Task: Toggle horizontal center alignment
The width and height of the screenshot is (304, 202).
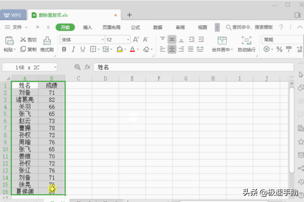Action: point(172,49)
